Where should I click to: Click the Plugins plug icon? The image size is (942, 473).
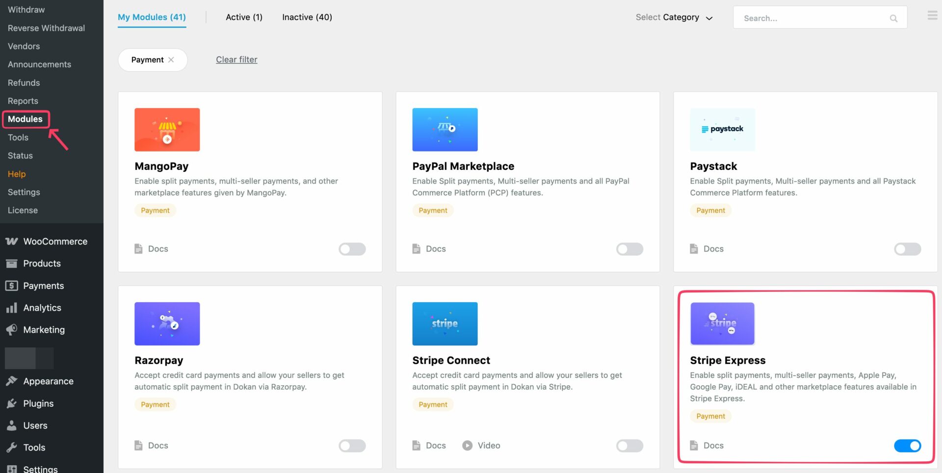[x=12, y=403]
